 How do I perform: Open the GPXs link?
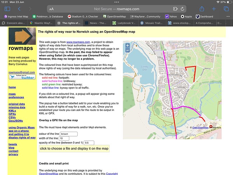coord(12,114)
